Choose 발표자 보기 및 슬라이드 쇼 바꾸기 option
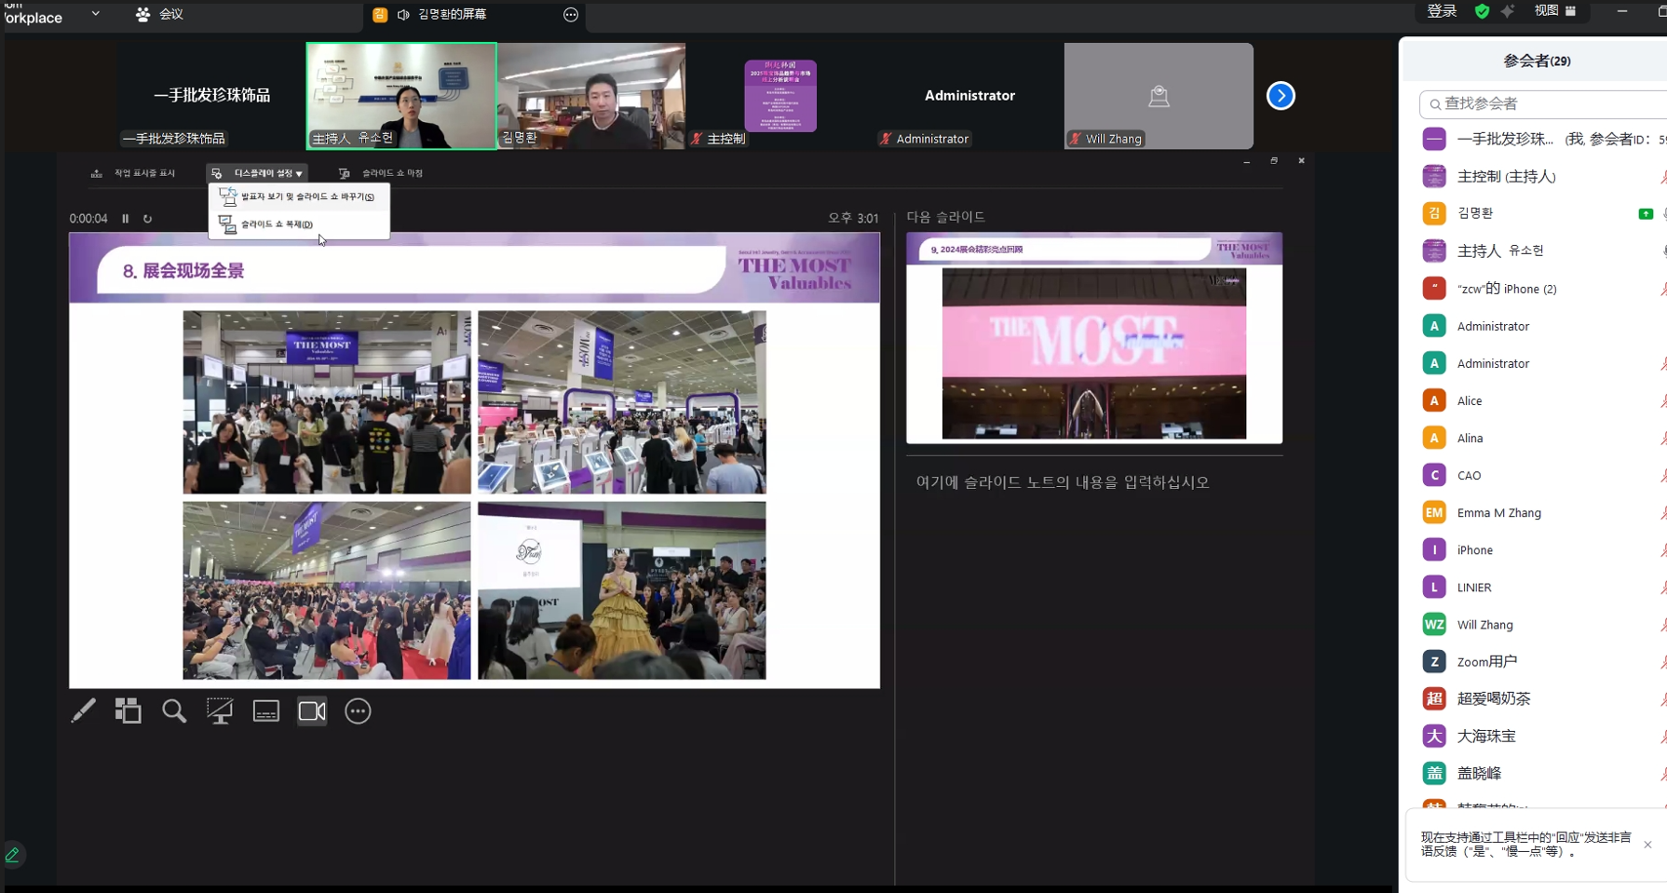The width and height of the screenshot is (1667, 893). click(306, 196)
